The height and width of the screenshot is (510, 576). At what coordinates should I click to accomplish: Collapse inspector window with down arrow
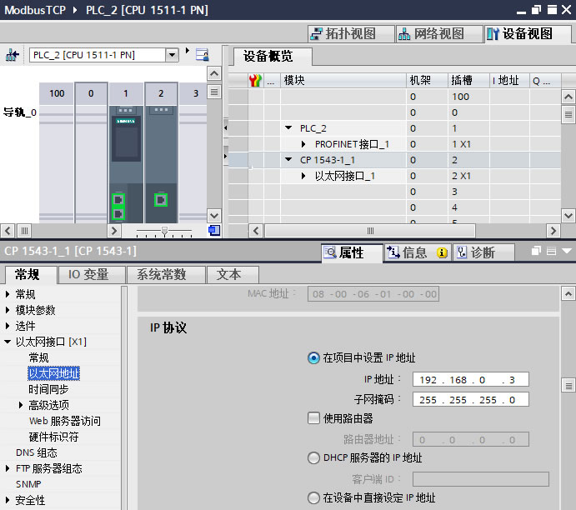pyautogui.click(x=567, y=251)
